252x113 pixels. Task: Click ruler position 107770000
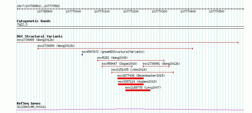tap(73, 11)
